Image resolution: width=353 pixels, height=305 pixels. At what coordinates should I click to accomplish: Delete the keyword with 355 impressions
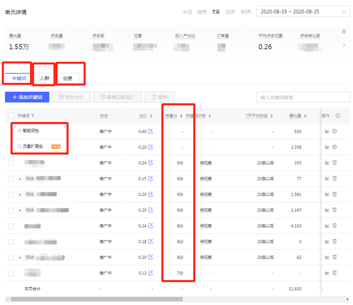point(334,163)
